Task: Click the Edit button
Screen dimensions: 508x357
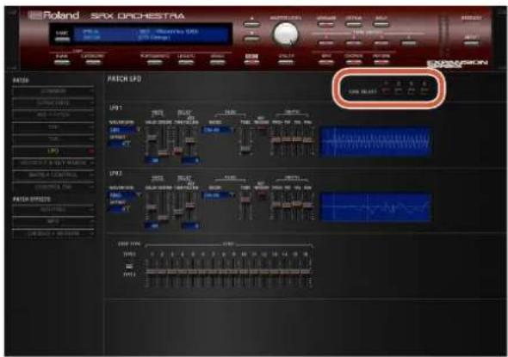Action: 251,62
